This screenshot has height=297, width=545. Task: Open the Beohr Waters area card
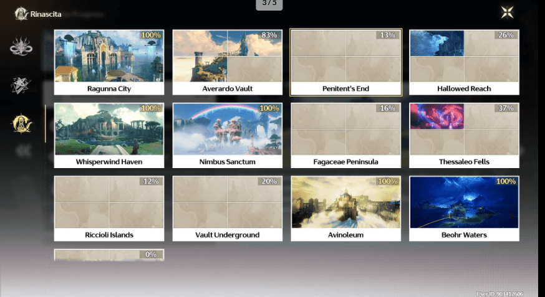coord(464,209)
